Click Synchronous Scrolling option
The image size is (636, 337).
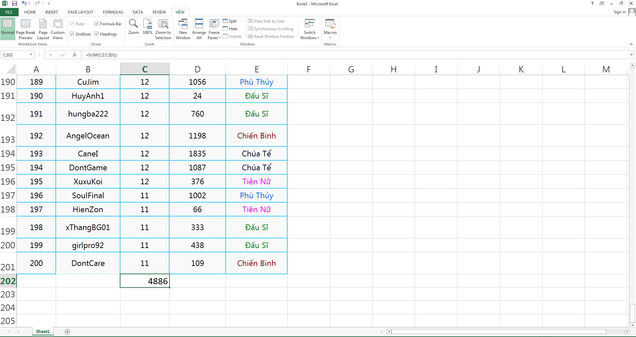[x=271, y=29]
